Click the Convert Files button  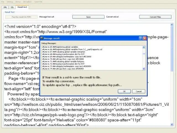(155, 17)
